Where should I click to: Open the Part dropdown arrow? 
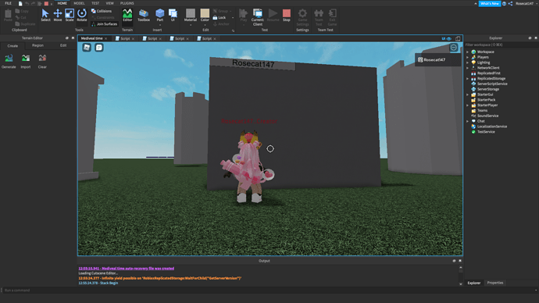(160, 25)
